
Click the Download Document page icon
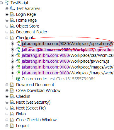(x=12, y=85)
